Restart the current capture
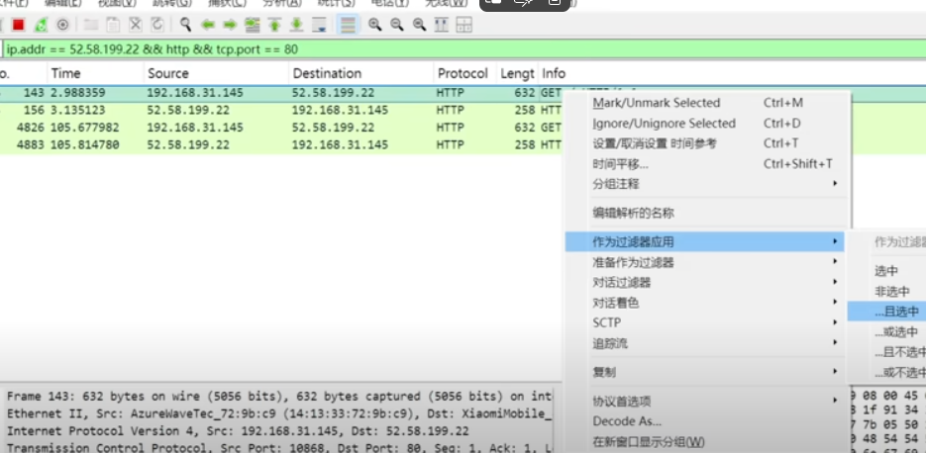Screen dimensions: 926x453 click(x=40, y=25)
